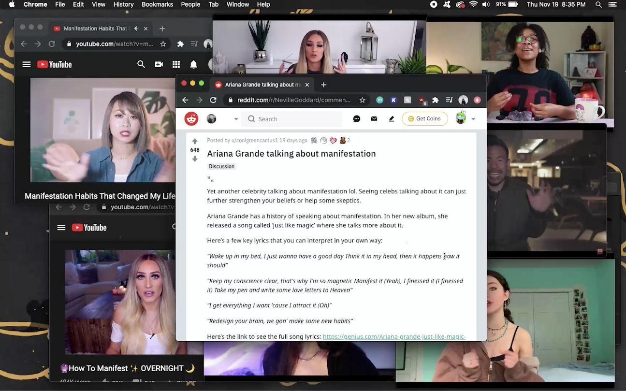Click YouTube logo in top-left window
Viewport: 626px width, 391px height.
click(54, 64)
